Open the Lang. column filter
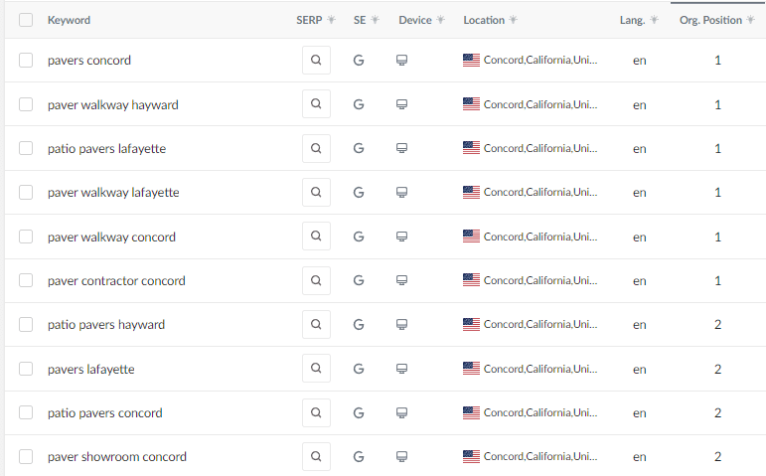Viewport: 766px width, 476px height. [654, 20]
